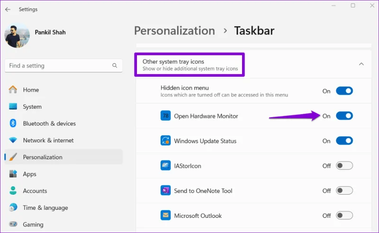Click the Accounts person icon
This screenshot has height=233, width=379.
point(13,190)
